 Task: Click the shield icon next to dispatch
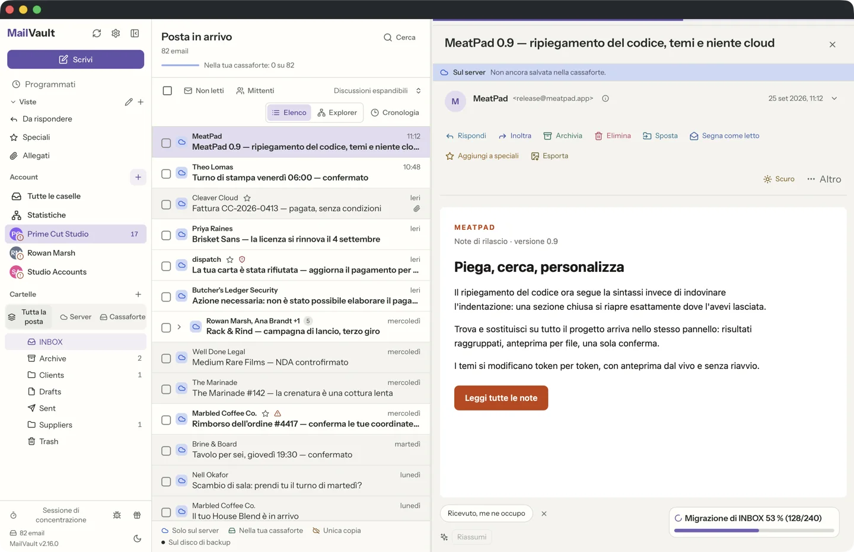pyautogui.click(x=242, y=259)
